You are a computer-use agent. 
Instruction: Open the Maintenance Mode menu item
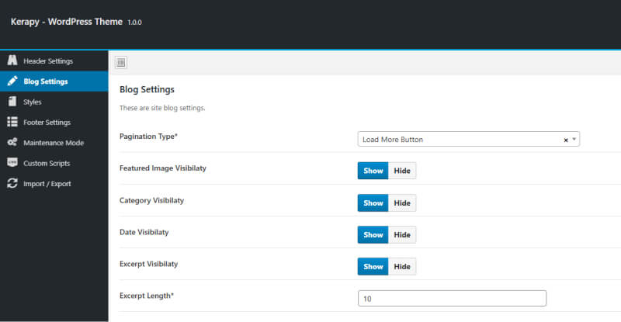pos(54,143)
